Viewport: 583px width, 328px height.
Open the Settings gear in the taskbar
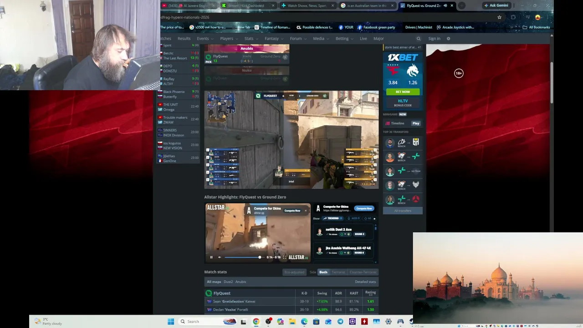click(388, 322)
